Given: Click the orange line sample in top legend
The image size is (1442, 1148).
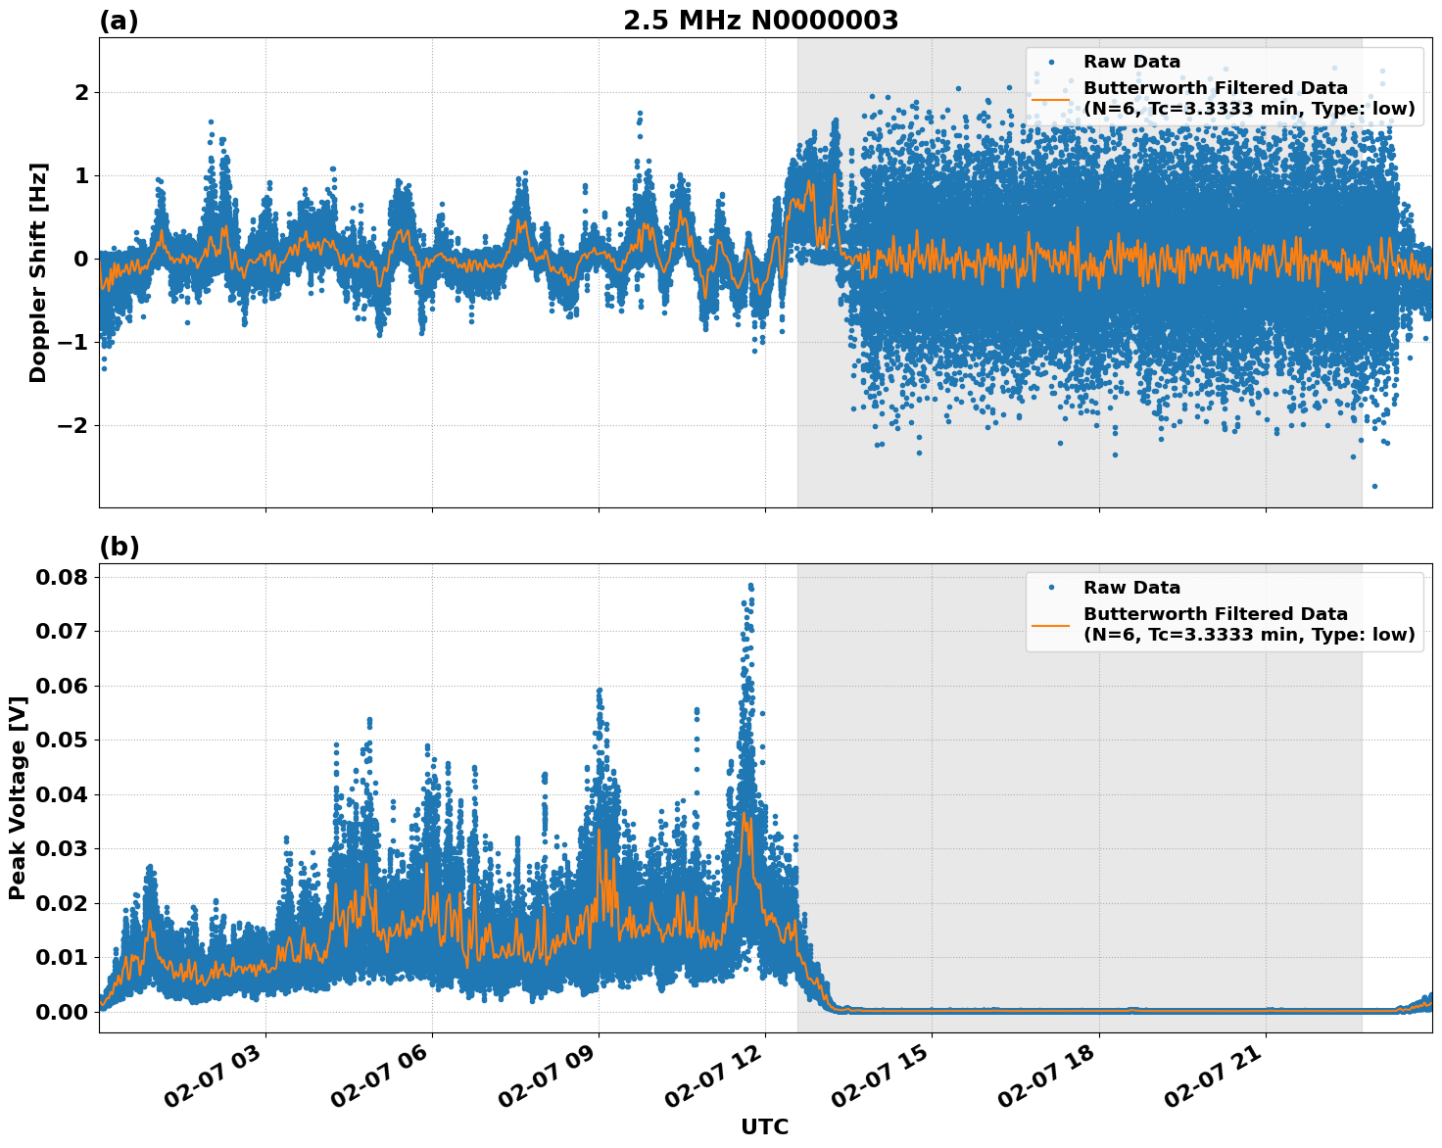Looking at the screenshot, I should coord(1051,99).
